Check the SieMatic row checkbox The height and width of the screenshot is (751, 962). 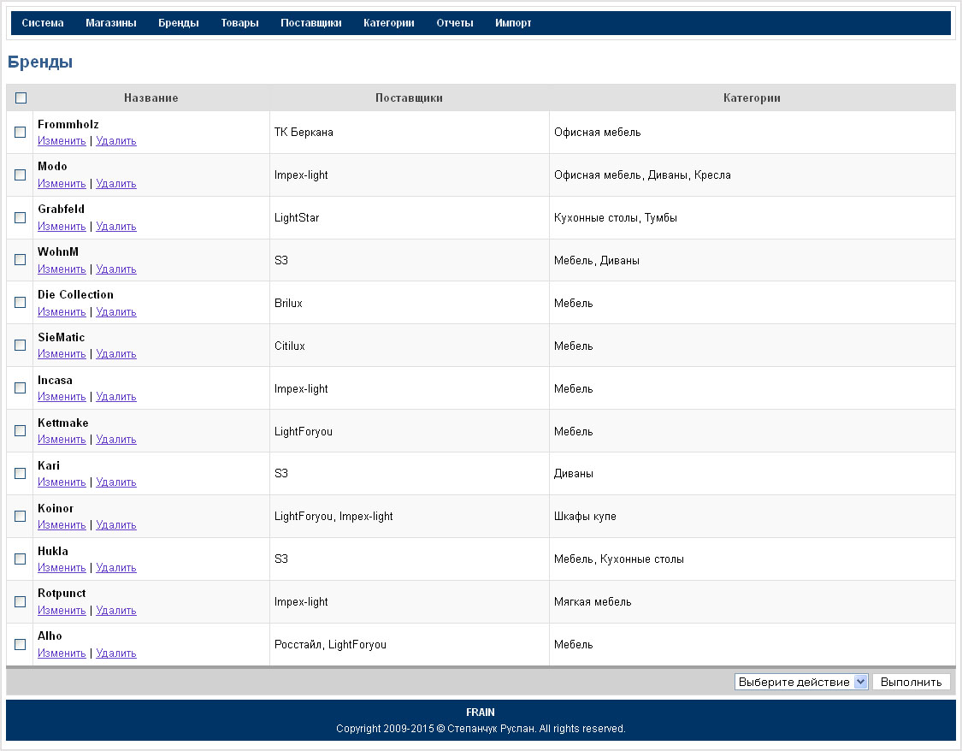click(21, 345)
